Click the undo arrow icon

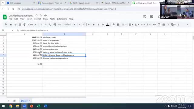click(11, 25)
